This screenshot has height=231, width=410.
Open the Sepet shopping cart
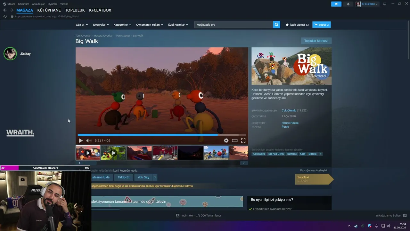click(x=322, y=25)
